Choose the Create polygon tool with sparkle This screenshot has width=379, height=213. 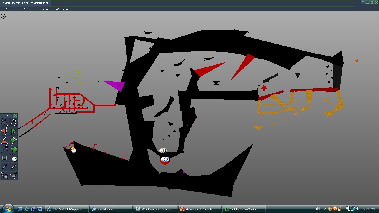(13, 122)
